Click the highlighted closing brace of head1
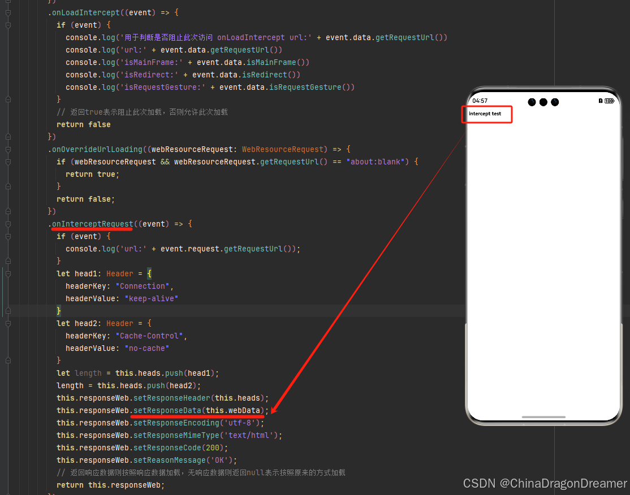 pos(59,311)
